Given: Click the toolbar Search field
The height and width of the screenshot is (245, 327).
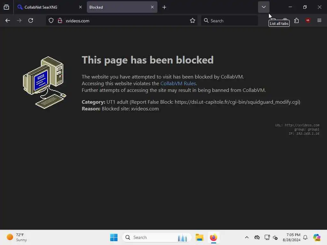Looking at the screenshot, I should pyautogui.click(x=229, y=20).
